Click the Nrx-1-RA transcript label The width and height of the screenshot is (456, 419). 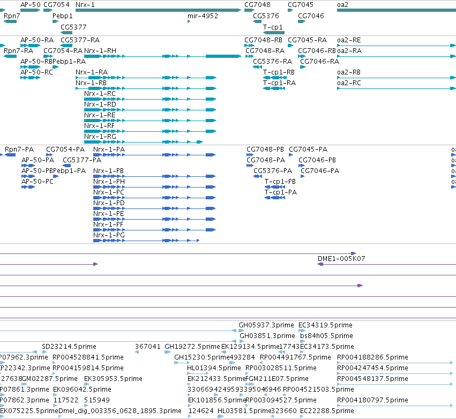(92, 72)
